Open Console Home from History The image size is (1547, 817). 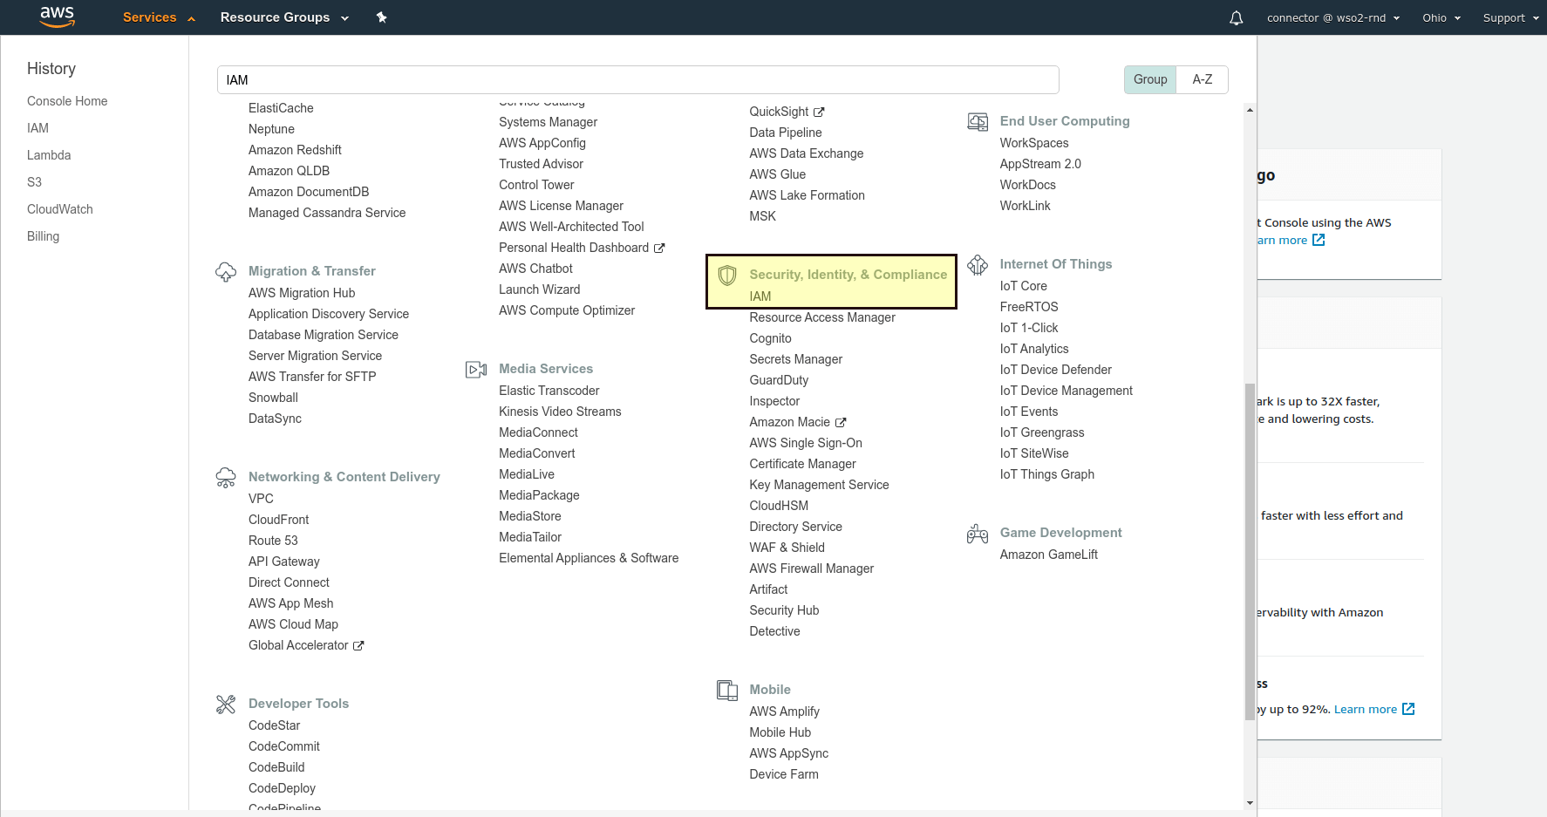(67, 101)
